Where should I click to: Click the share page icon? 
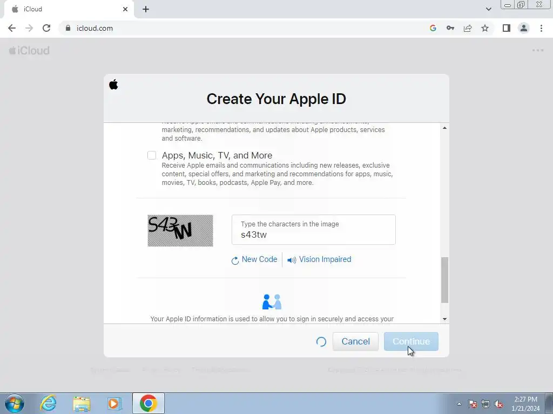click(468, 28)
